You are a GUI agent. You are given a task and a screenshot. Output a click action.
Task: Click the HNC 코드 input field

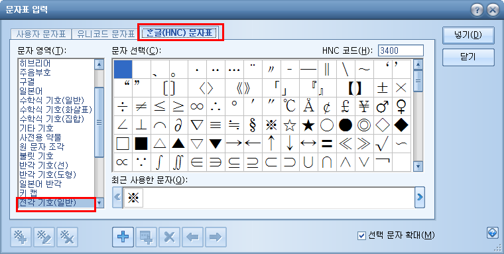pos(401,51)
